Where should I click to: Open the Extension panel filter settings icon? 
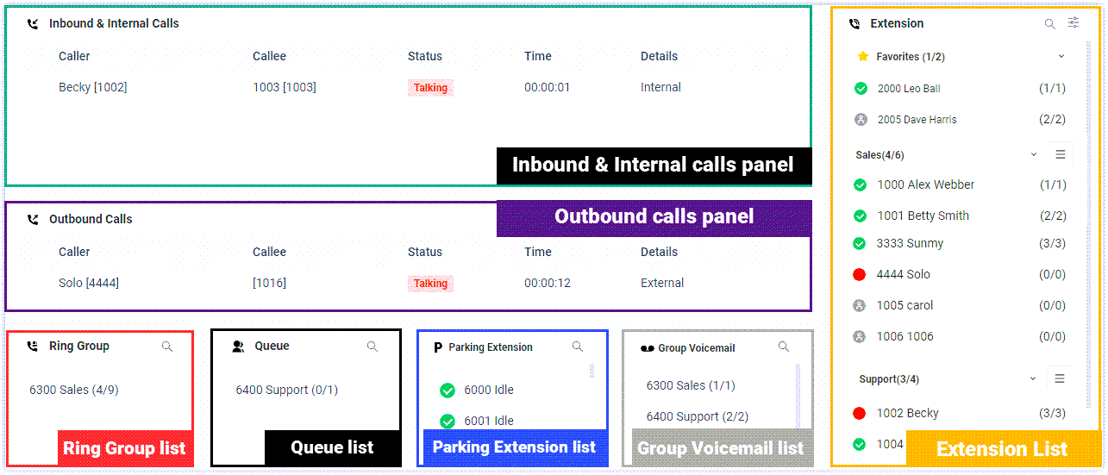tap(1074, 23)
